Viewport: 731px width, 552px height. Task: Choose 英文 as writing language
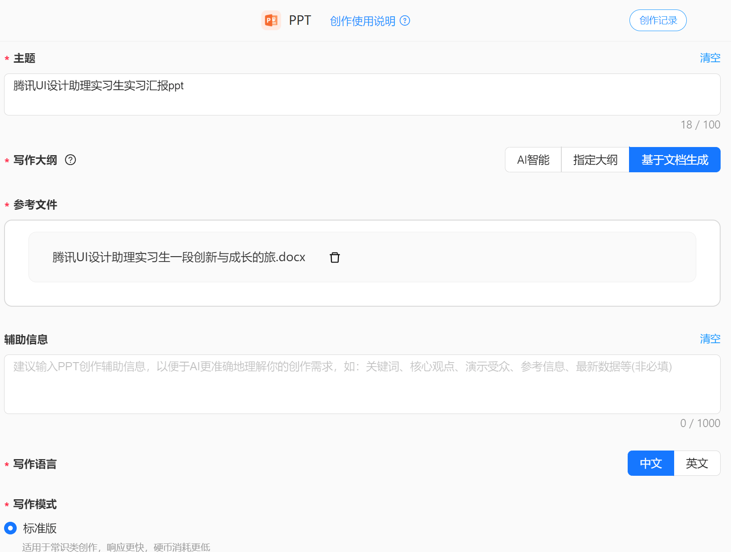(x=697, y=463)
